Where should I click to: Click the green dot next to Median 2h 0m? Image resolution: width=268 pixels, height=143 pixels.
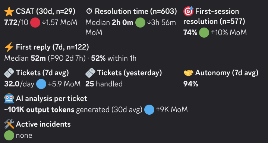click(140, 23)
